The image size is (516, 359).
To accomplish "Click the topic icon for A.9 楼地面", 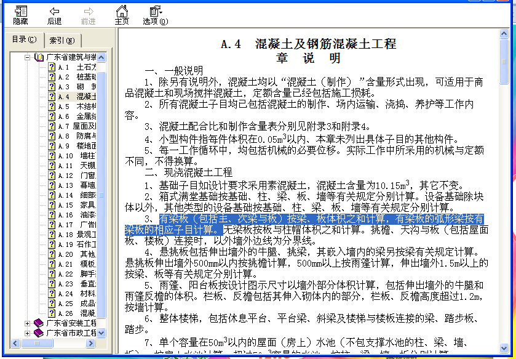I will 51,146.
